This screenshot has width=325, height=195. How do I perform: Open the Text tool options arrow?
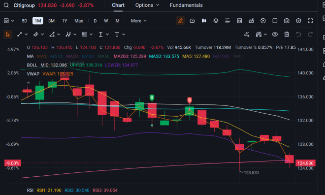(x=124, y=34)
